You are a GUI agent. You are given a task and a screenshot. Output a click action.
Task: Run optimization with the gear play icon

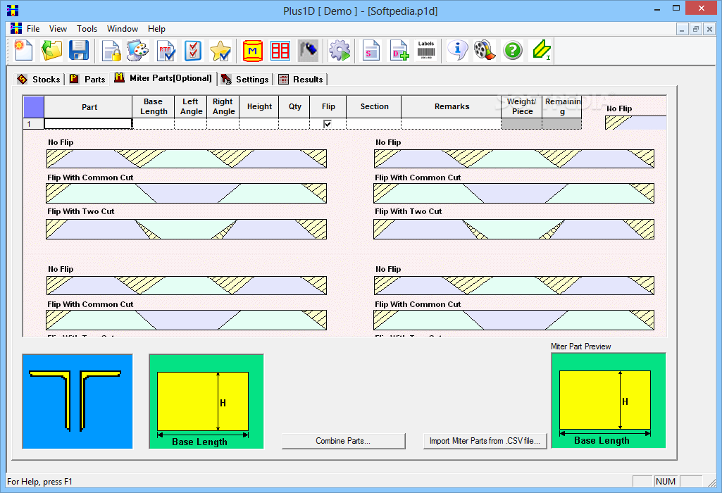point(340,50)
